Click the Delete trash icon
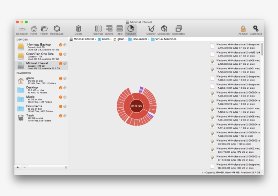The image size is (278, 196). (78, 30)
